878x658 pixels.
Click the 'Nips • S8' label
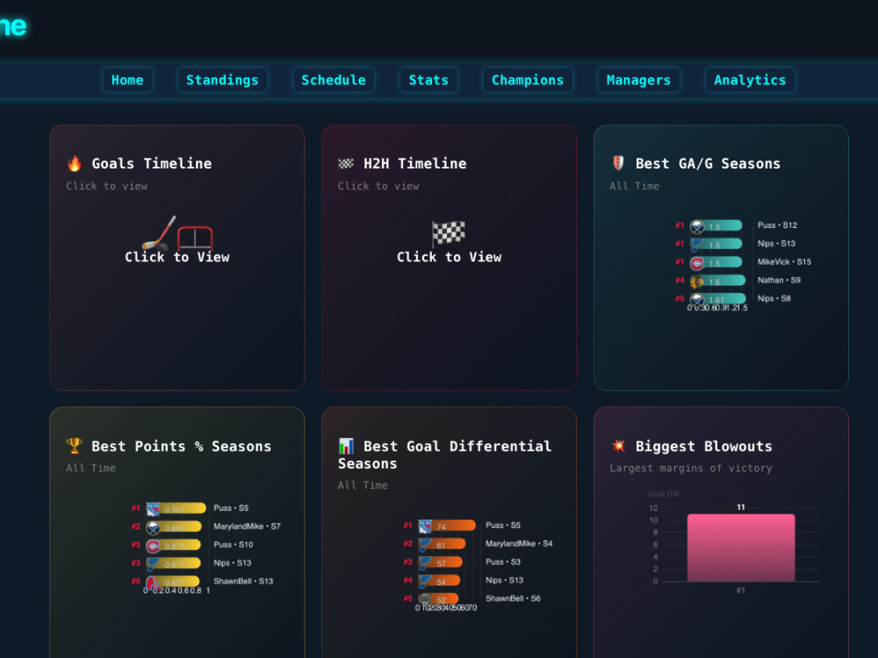coord(774,298)
